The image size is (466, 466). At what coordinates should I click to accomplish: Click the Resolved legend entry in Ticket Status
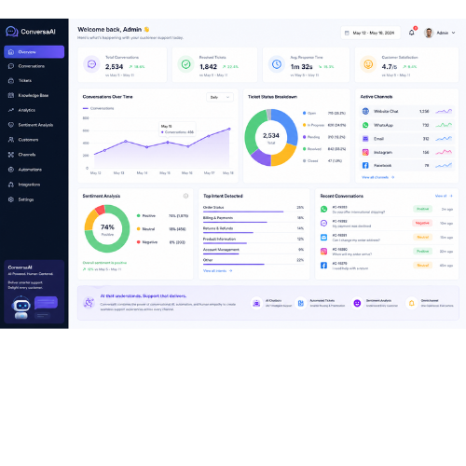[324, 149]
